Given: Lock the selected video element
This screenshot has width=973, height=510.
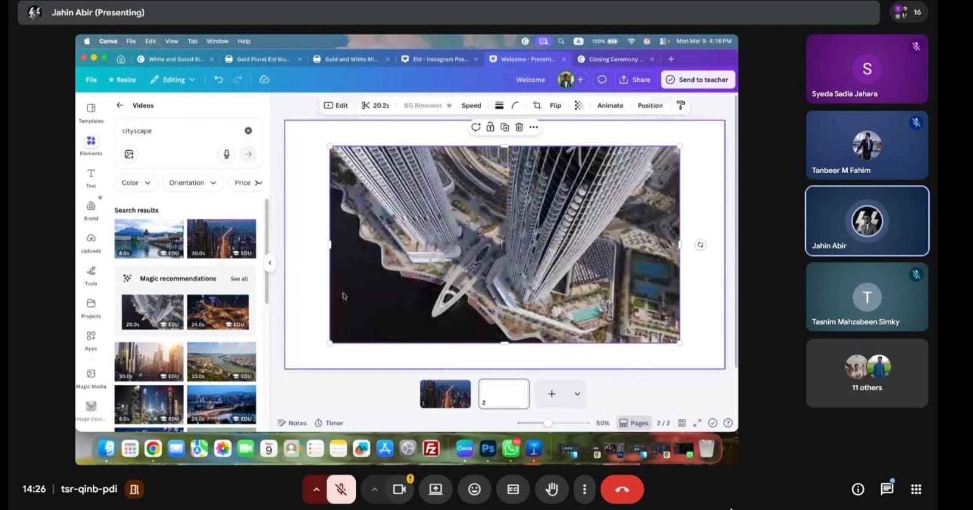Looking at the screenshot, I should [x=490, y=127].
